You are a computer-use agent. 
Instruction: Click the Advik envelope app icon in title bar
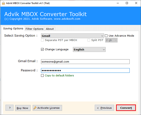pyautogui.click(x=3, y=3)
